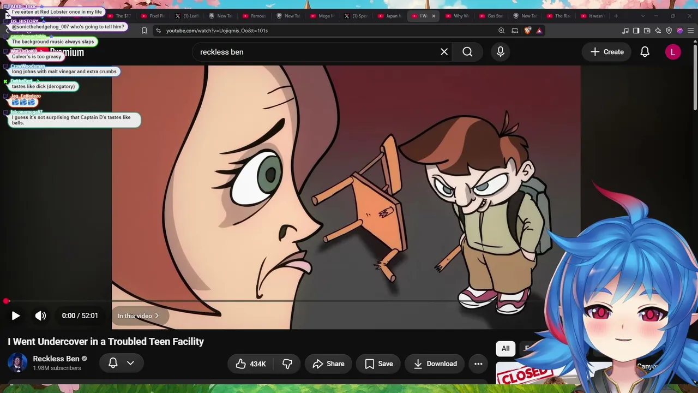Open more actions three-dot menu
This screenshot has width=698, height=393.
point(478,364)
